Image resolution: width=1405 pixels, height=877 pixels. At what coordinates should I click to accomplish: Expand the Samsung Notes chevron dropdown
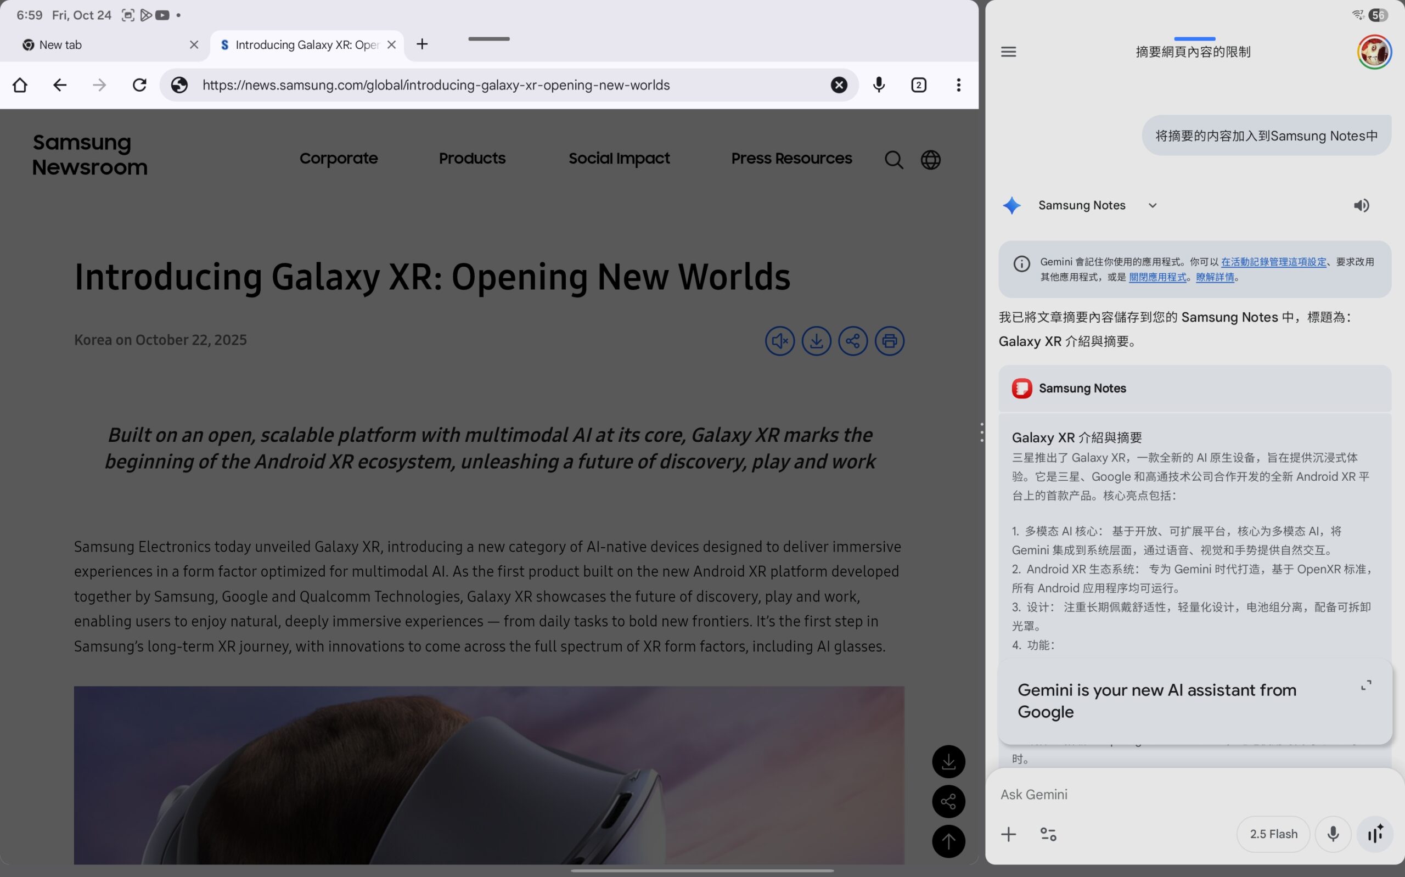pos(1153,205)
